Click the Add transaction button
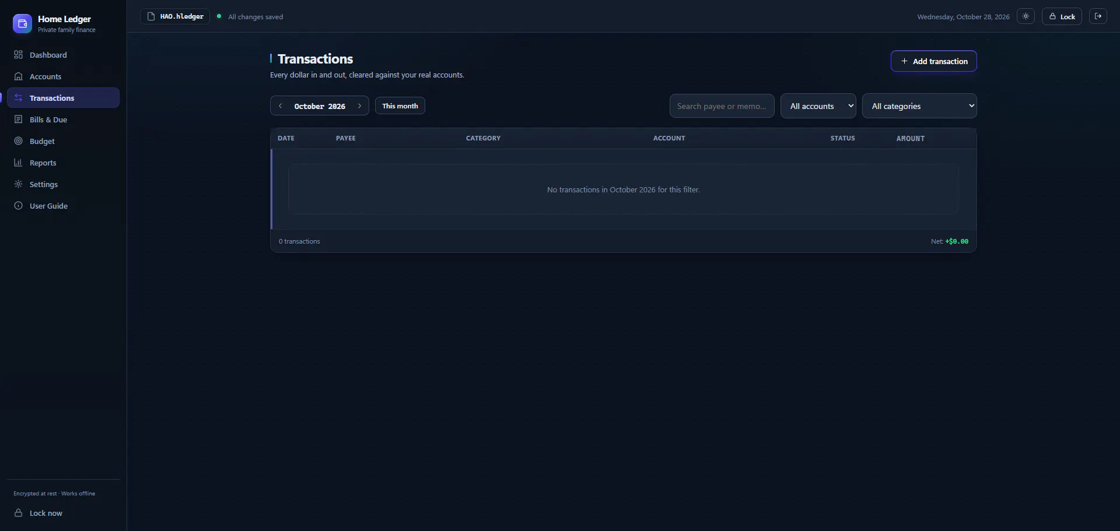 934,61
